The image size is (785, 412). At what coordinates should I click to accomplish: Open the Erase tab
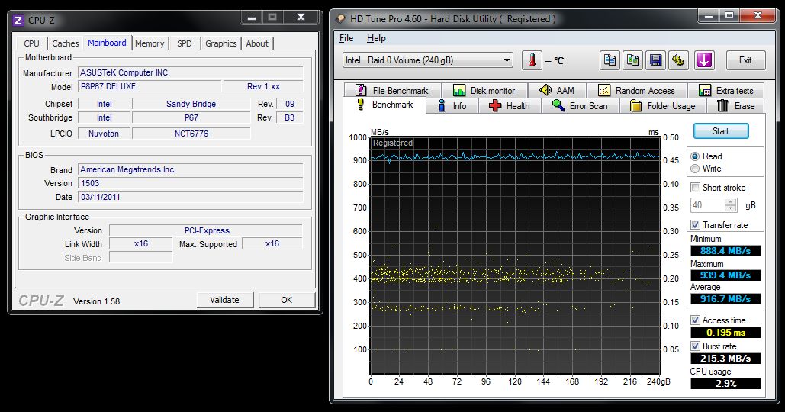click(736, 106)
